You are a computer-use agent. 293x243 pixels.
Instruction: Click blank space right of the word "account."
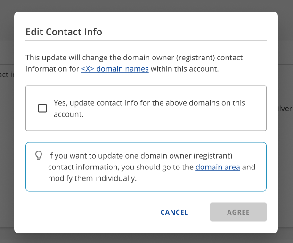pyautogui.click(x=170, y=114)
